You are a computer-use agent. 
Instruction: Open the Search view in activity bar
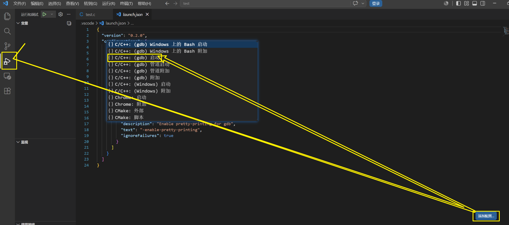coord(7,31)
